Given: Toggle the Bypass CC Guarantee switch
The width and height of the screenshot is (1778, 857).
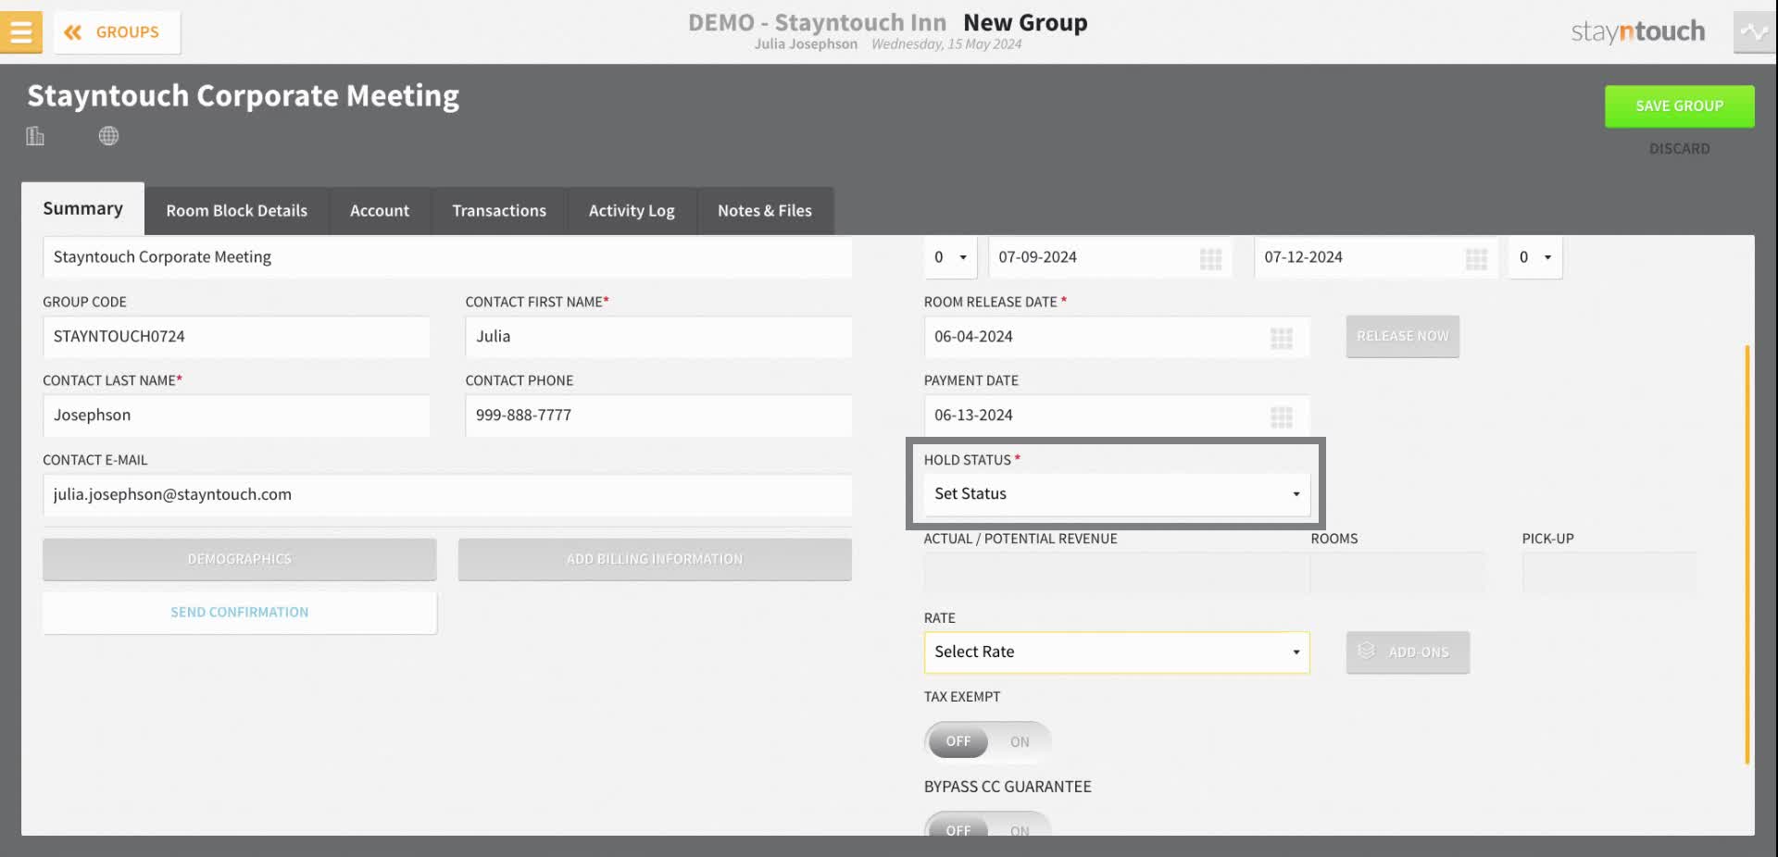Looking at the screenshot, I should click(x=988, y=825).
